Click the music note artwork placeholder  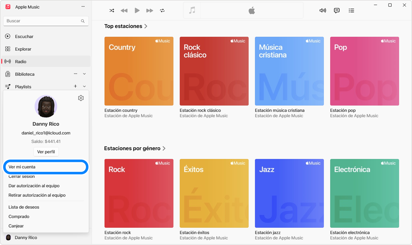pyautogui.click(x=192, y=11)
